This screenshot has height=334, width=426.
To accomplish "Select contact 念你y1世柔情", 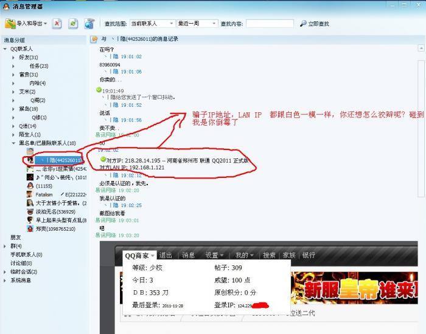I will click(x=61, y=169).
